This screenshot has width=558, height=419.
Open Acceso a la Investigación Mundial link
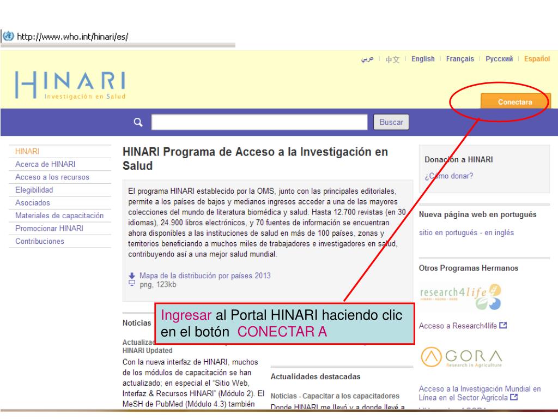click(x=480, y=393)
